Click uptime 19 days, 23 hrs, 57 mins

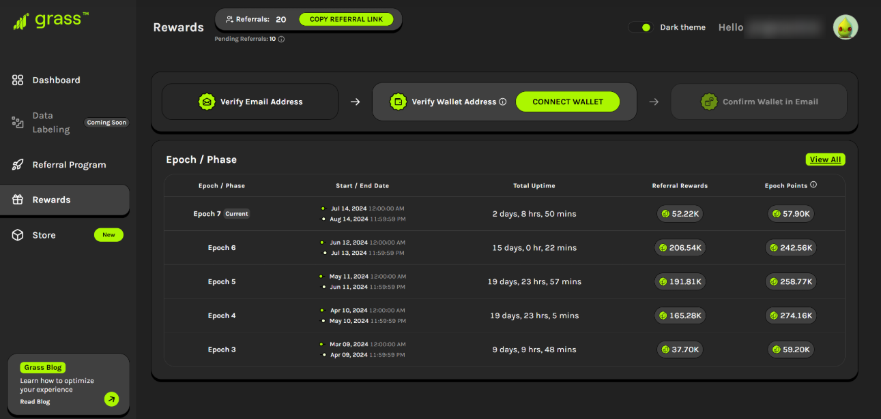point(534,281)
